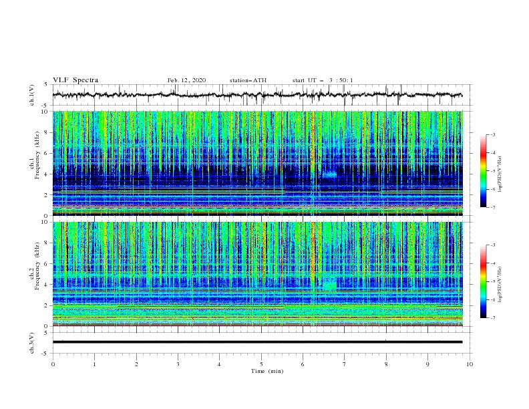This screenshot has width=529, height=409.
Task: Click the "5" tick on the ch.1(V) axis
Action: point(46,85)
